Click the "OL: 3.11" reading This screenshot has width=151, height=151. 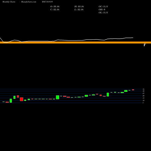(103, 13)
